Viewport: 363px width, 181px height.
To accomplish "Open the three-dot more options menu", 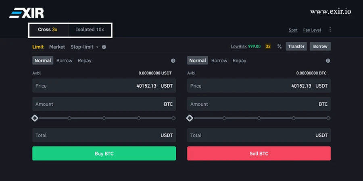I will point(330,29).
